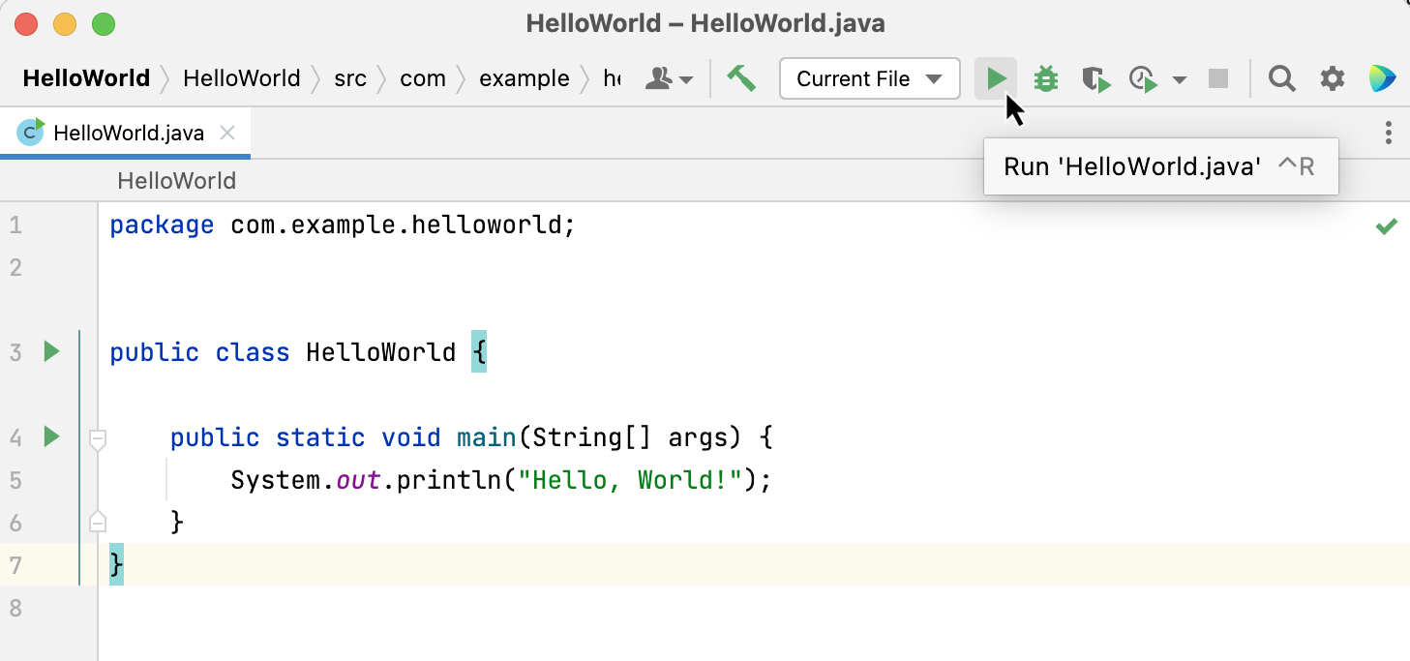Run main method from gutter arrow on line 4
This screenshot has width=1410, height=661.
pos(51,436)
